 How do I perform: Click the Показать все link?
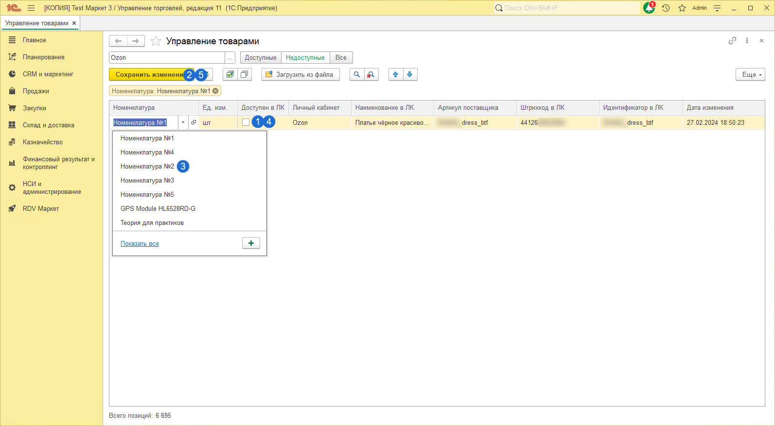pos(140,243)
